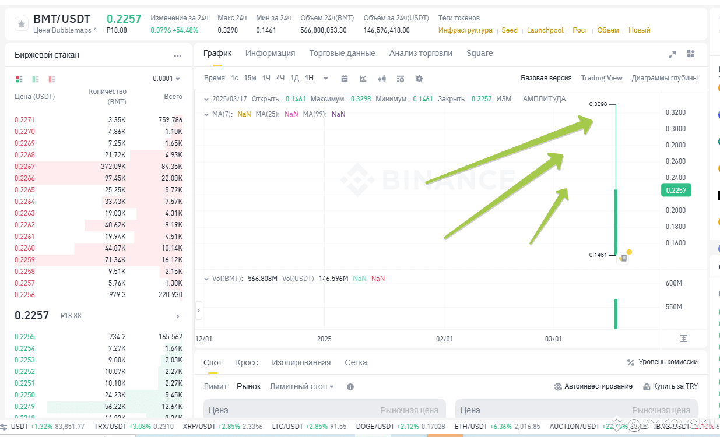The image size is (720, 437).
Task: Open the time interval dropdown next to 1H
Action: point(325,78)
